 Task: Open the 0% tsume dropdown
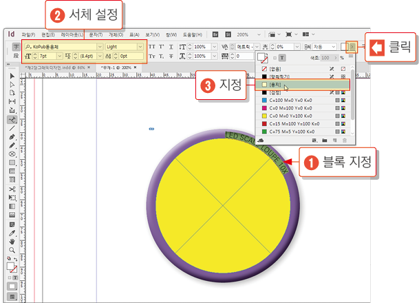297,47
